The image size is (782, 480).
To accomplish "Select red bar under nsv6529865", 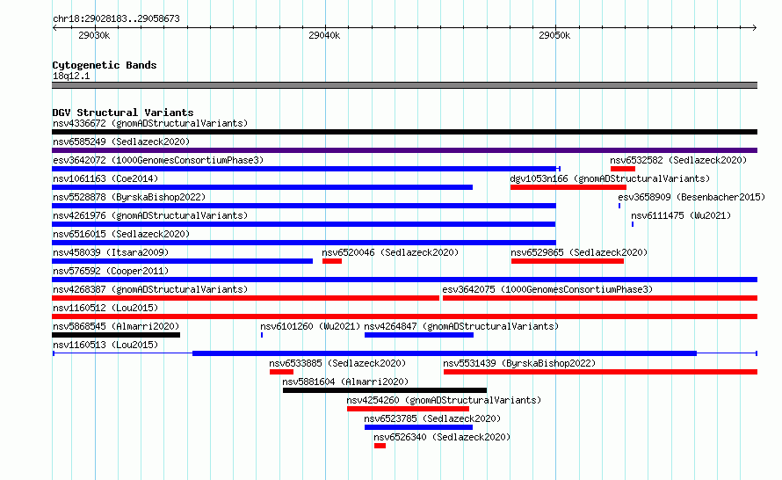I will (568, 261).
